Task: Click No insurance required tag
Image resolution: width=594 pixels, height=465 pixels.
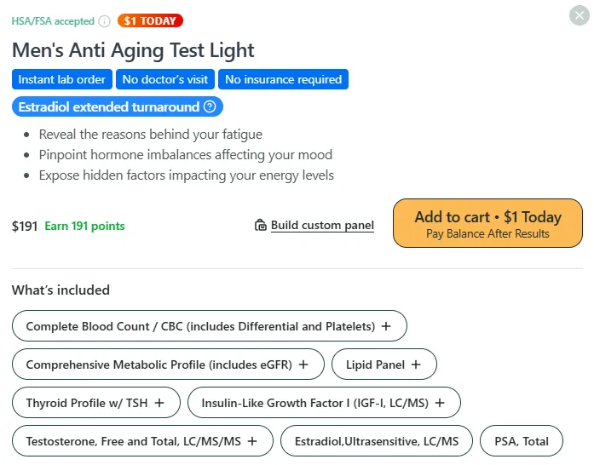Action: coord(283,79)
